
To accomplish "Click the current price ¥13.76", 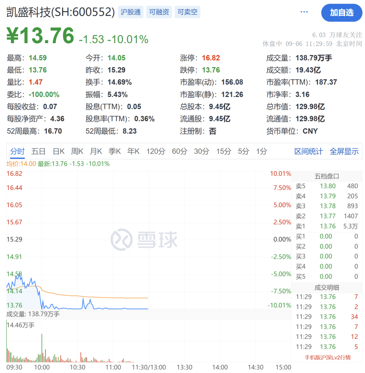I will point(40,36).
